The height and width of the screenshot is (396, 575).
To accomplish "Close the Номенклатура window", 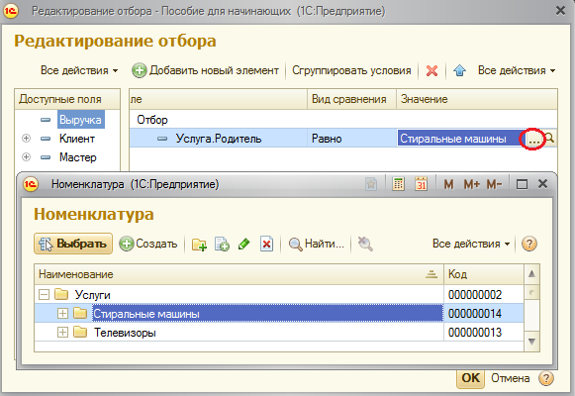I will click(542, 184).
